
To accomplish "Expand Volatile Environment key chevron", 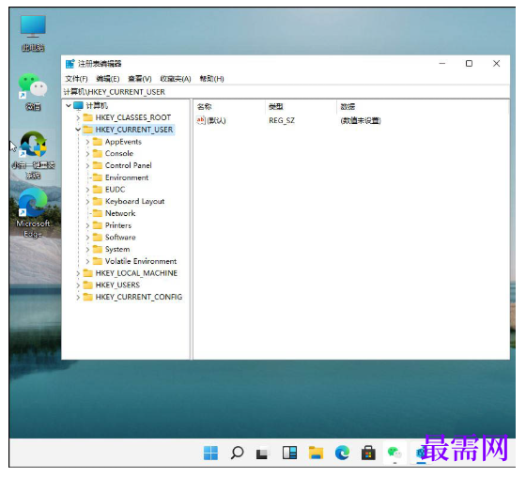I will pyautogui.click(x=87, y=261).
